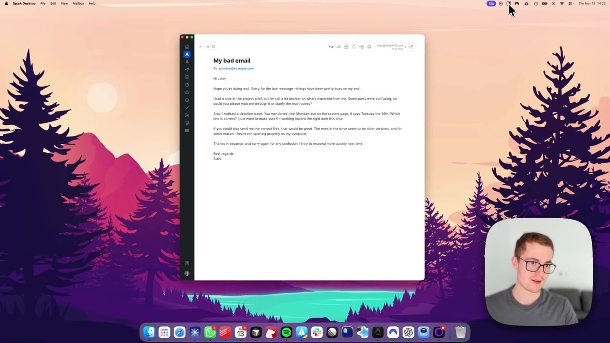Open the Trash icon in the sidebar
The image size is (610, 343).
coord(187,77)
